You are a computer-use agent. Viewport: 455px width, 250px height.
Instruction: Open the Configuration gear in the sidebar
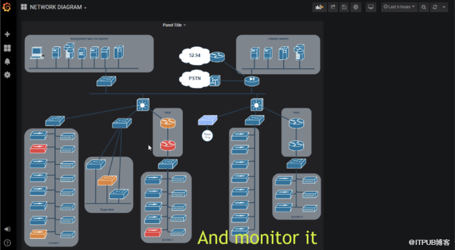tap(7, 75)
